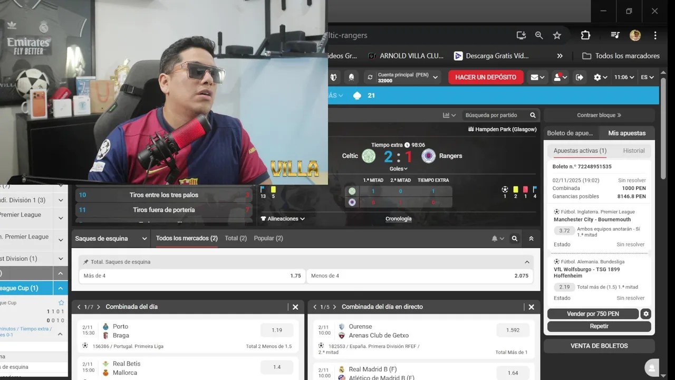Expand the Alineaciones dropdown
675x380 pixels.
pos(283,218)
